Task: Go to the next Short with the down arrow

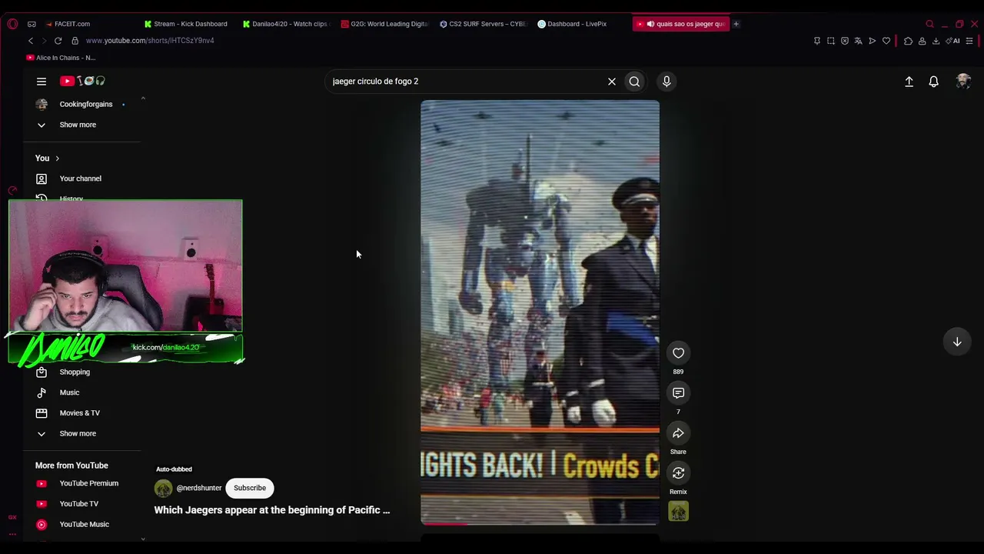Action: point(957,342)
